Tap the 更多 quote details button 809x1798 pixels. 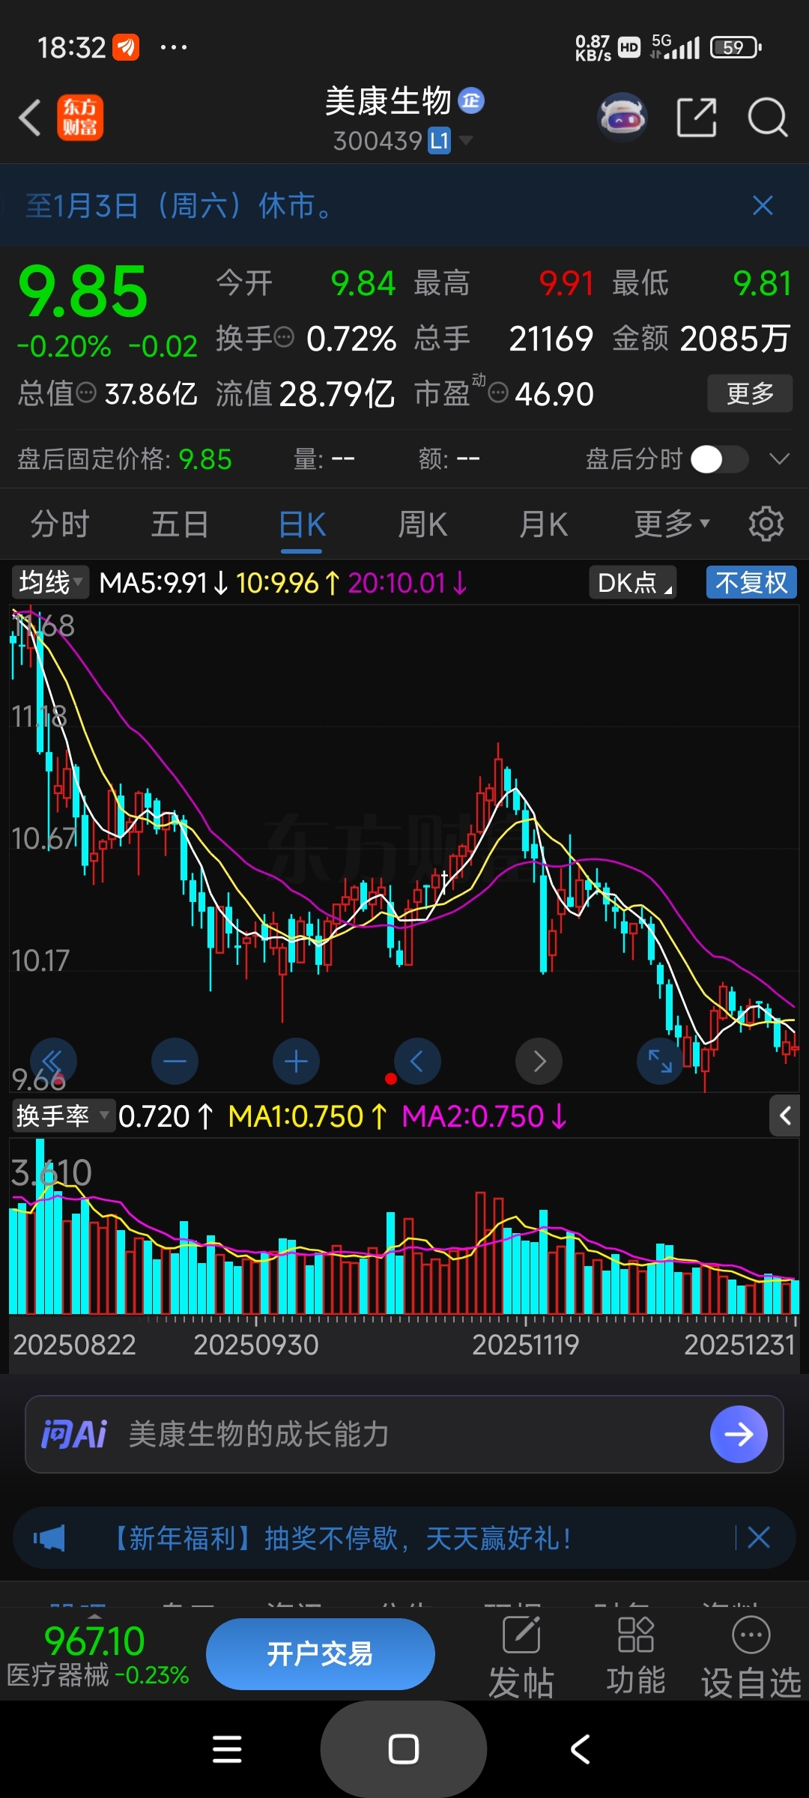pyautogui.click(x=750, y=393)
